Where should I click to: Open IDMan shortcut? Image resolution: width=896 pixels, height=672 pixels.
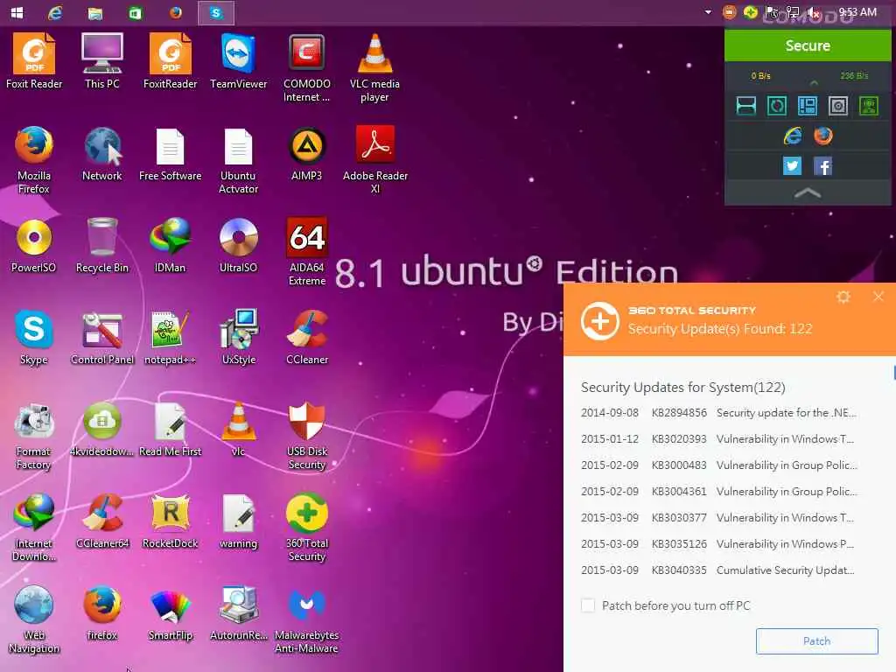coord(171,245)
